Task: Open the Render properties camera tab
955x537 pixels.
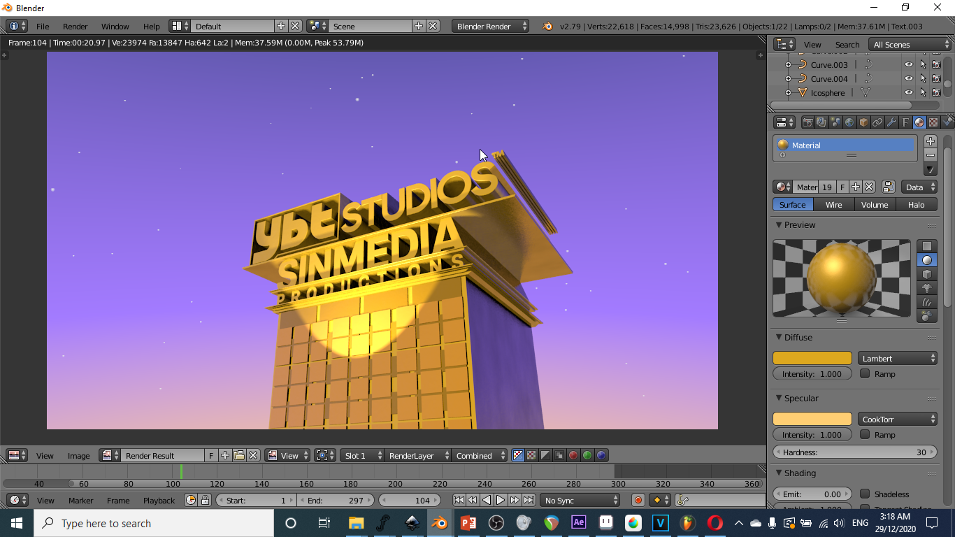Action: tap(807, 122)
